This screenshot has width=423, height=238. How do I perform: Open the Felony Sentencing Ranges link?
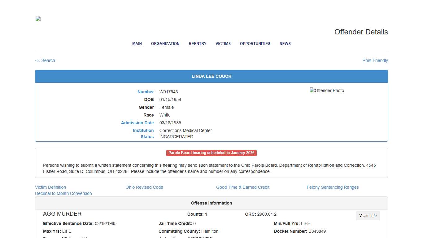pyautogui.click(x=333, y=187)
